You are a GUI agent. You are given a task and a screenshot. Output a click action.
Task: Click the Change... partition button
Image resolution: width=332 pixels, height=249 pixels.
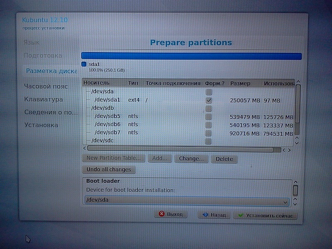point(191,159)
